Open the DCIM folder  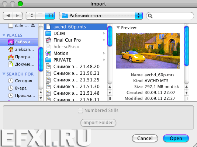(75, 34)
